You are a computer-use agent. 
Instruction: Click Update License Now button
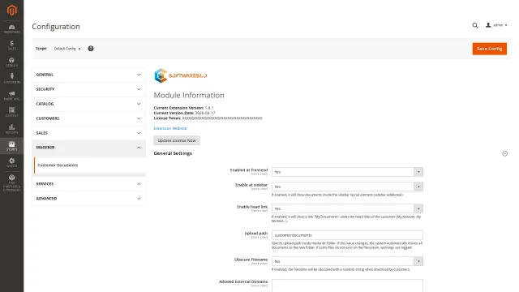pyautogui.click(x=177, y=140)
